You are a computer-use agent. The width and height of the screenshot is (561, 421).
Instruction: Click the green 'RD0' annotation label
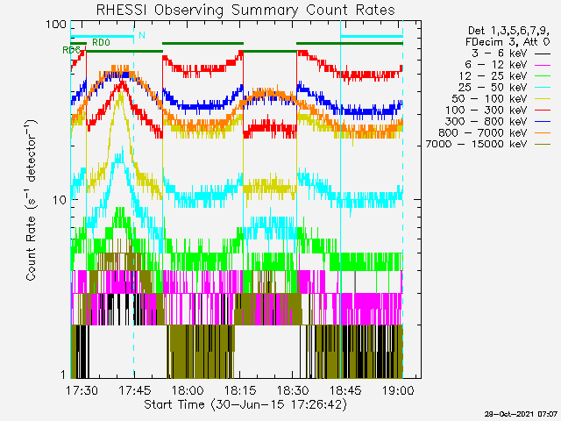102,43
